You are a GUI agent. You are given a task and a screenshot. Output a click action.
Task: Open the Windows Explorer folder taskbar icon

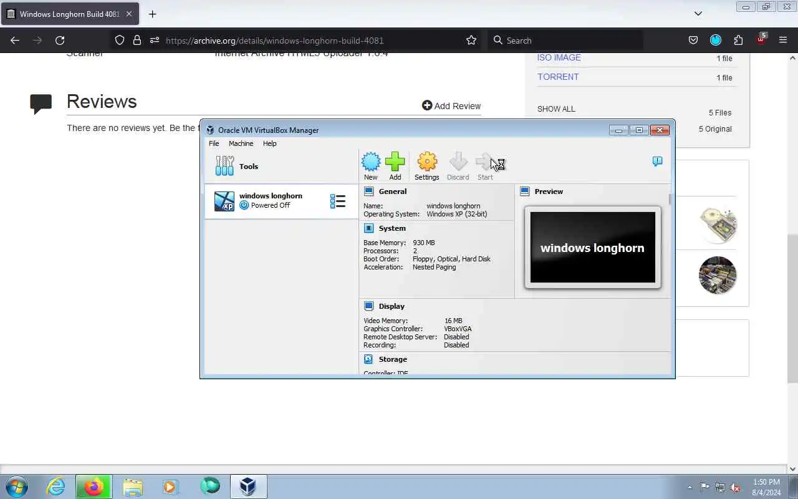pos(133,487)
